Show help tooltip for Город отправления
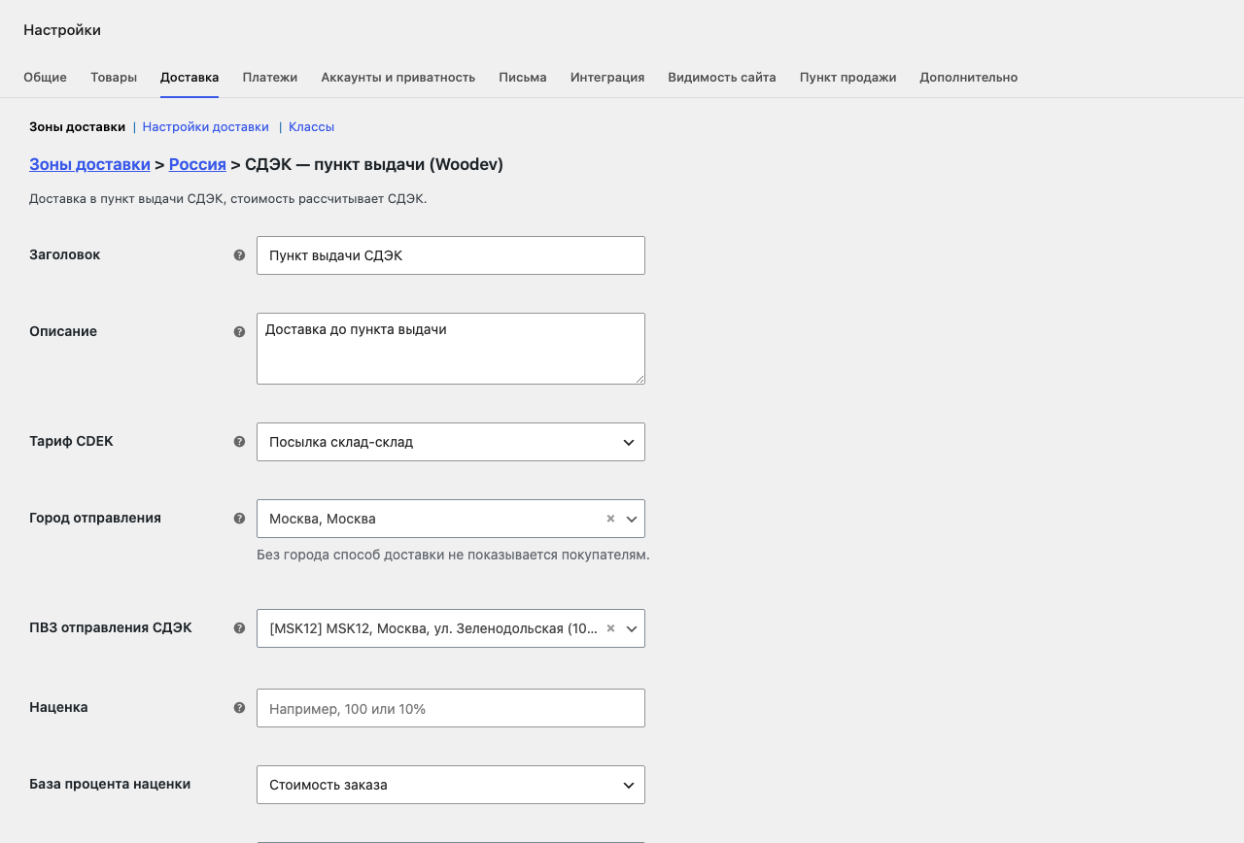Image resolution: width=1244 pixels, height=843 pixels. coord(239,519)
